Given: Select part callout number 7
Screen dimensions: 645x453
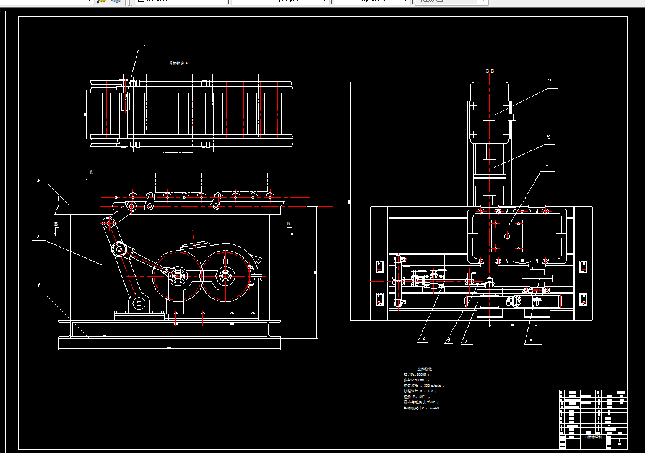Looking at the screenshot, I should point(465,341).
